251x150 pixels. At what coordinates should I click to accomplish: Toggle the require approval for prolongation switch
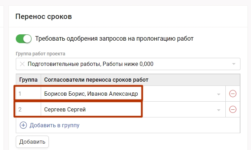tap(24, 39)
